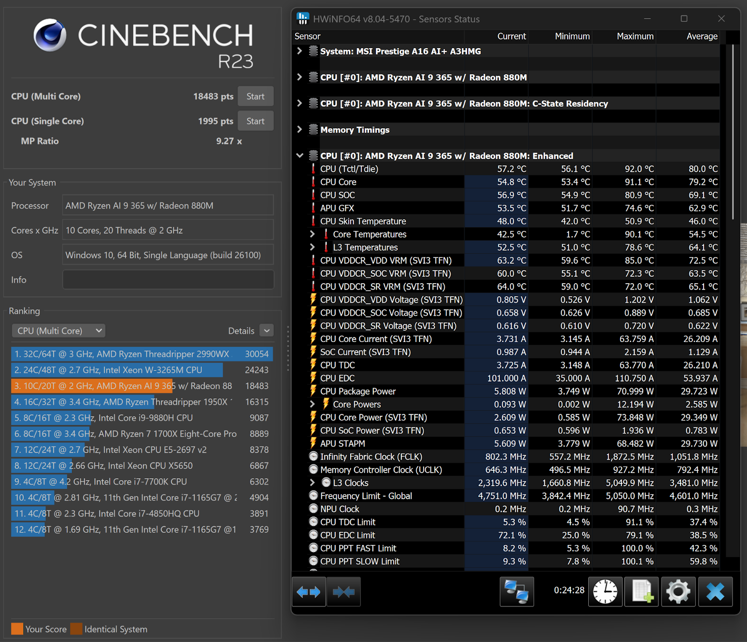This screenshot has width=747, height=642.
Task: Open HWiNFO sensor settings gear
Action: [x=678, y=592]
